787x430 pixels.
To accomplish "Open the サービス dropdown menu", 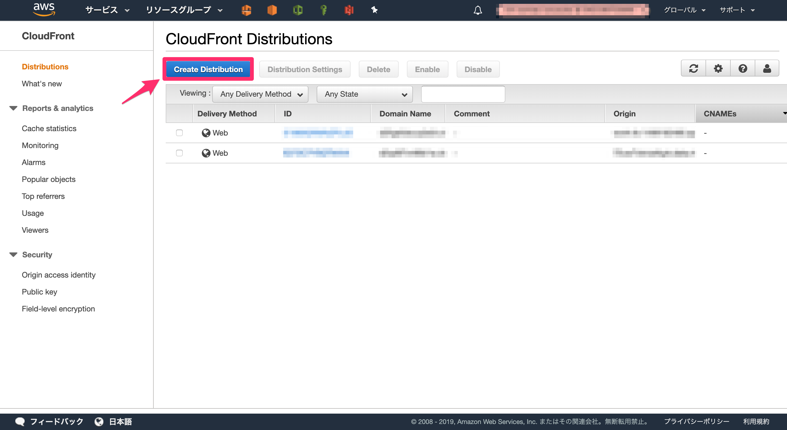I will point(107,10).
